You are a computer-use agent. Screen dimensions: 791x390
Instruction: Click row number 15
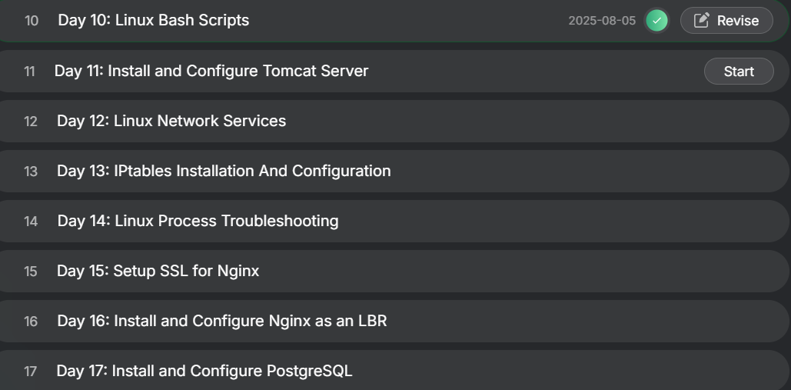pos(31,272)
